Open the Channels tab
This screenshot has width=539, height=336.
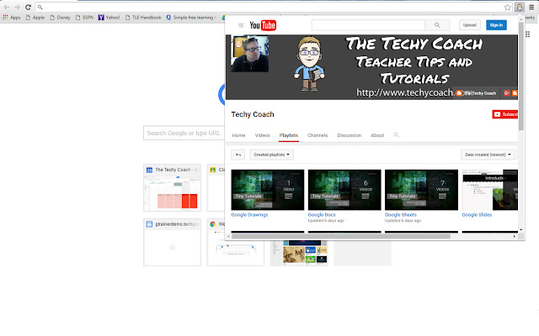[318, 135]
